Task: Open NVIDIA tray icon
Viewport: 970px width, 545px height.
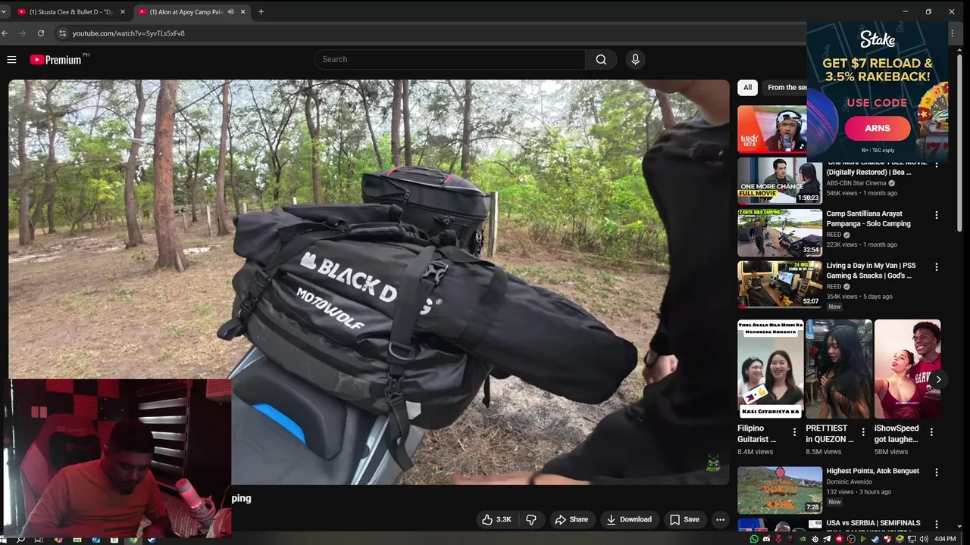Action: click(x=803, y=539)
